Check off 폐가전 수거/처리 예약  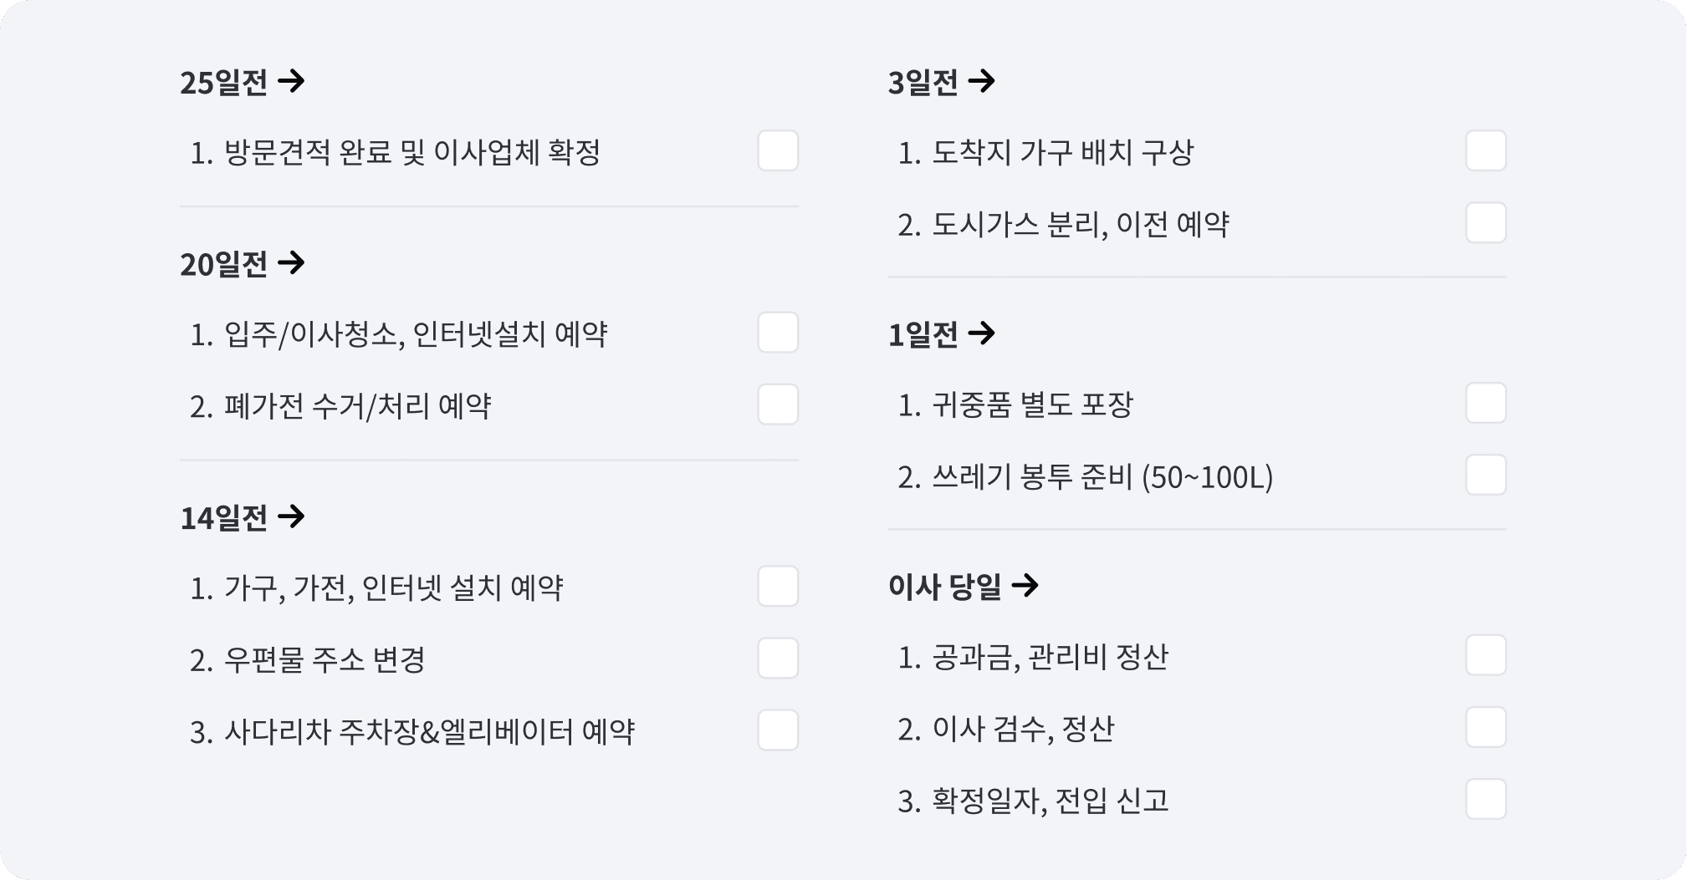tap(778, 404)
